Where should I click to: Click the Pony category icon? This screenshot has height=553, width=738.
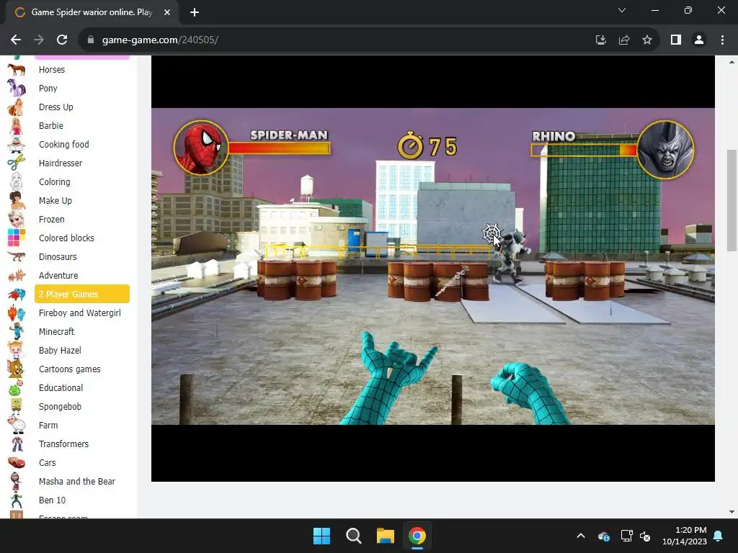(16, 88)
